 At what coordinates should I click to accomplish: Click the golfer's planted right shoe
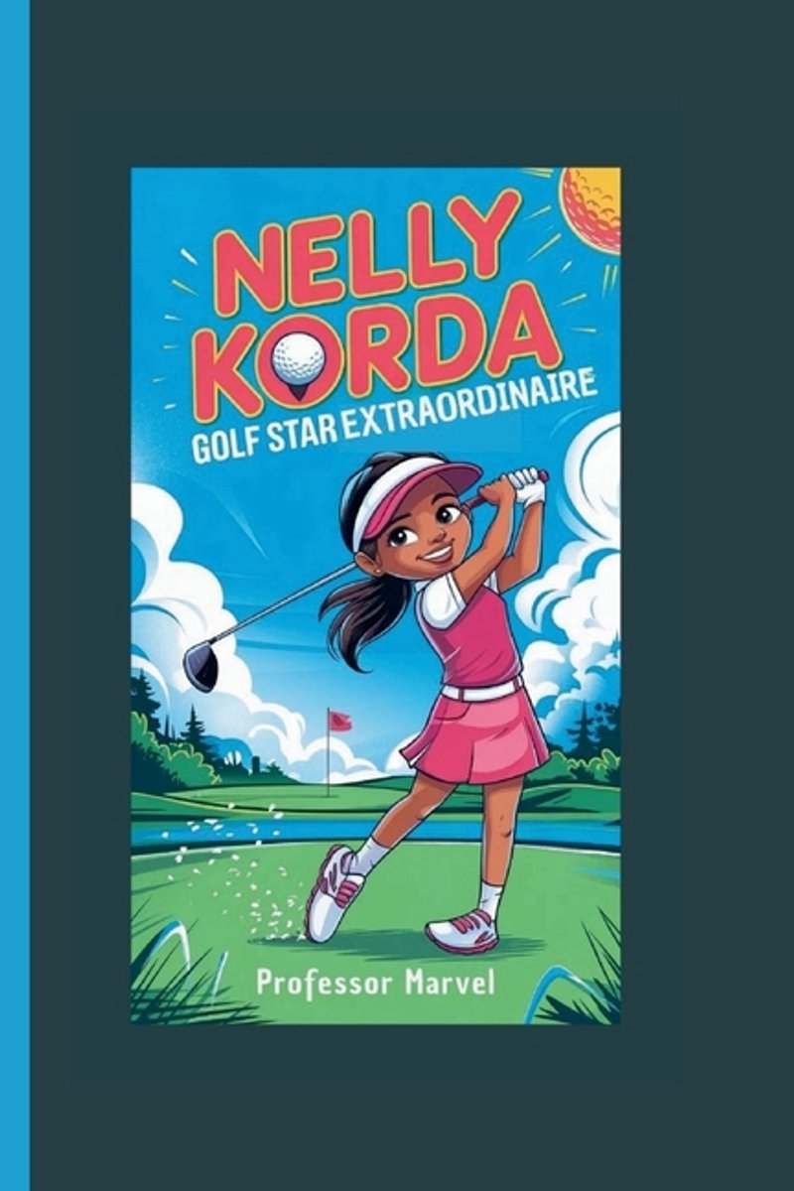pyautogui.click(x=462, y=930)
